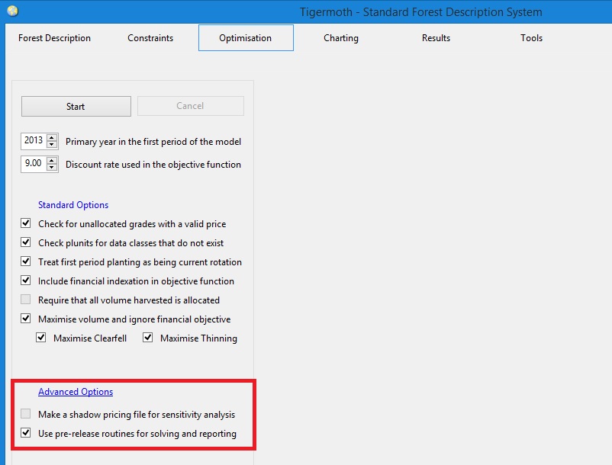This screenshot has width=612, height=465.
Task: Uncheck the Maximise Thinning checkbox
Action: (147, 338)
